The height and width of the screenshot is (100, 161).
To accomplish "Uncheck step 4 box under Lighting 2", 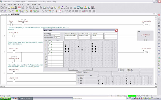I will [x=95, y=47].
